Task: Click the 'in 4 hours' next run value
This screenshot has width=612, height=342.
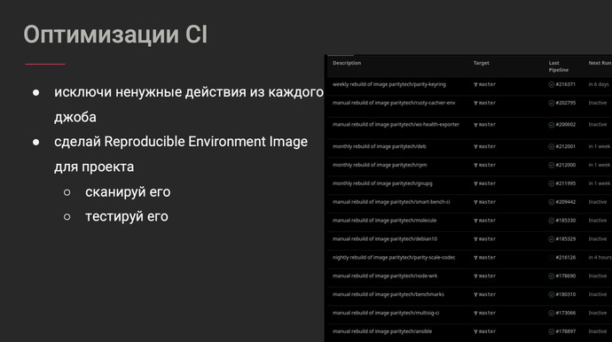Action: pyautogui.click(x=600, y=258)
